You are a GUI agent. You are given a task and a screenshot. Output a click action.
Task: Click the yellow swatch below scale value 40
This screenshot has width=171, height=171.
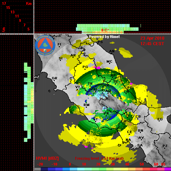(x=124, y=169)
